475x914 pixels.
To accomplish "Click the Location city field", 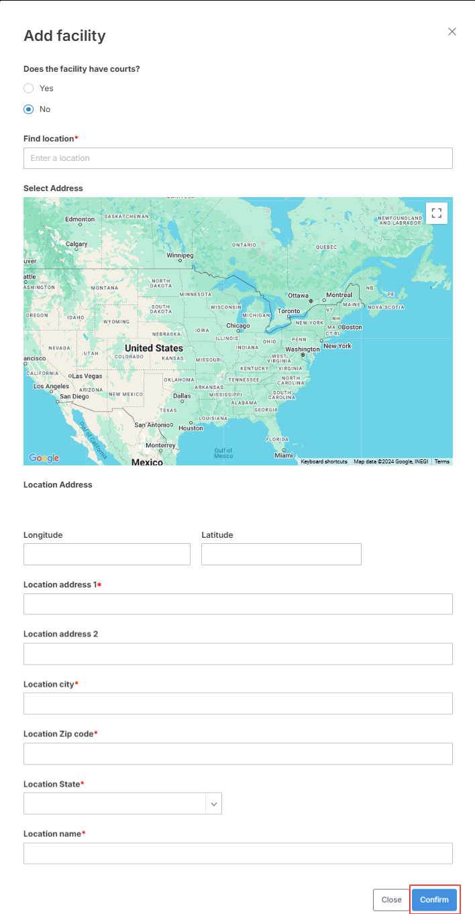I will (x=237, y=703).
